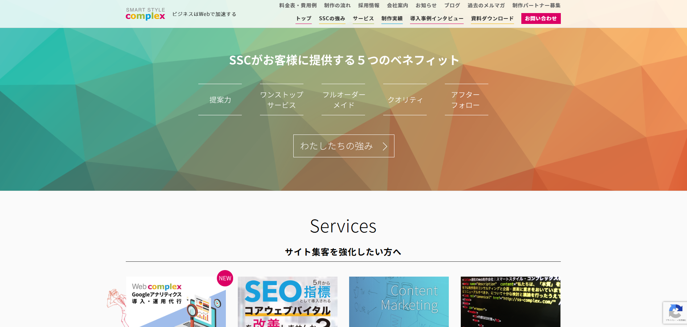Viewport: 687px width, 327px height.
Task: Visit the ブログ link
Action: [x=452, y=5]
